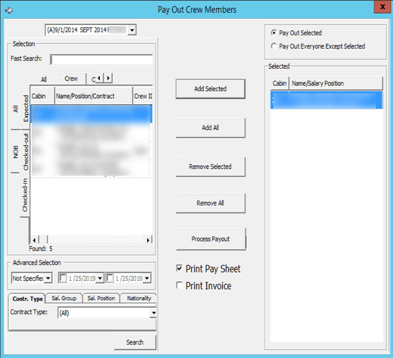Viewport: 393px width, 358px height.
Task: Enable the Print Invoice checkbox
Action: (x=179, y=285)
